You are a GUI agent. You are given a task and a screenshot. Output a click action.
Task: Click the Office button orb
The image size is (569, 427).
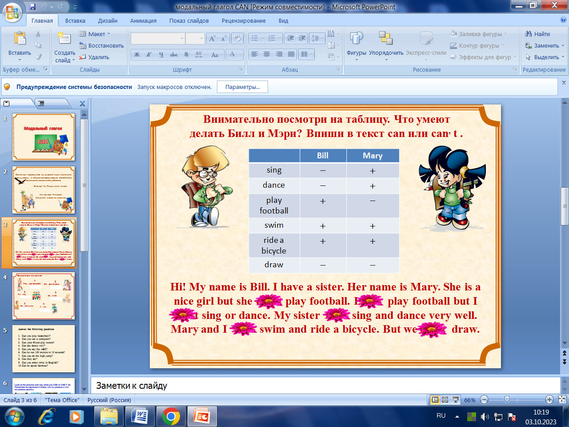point(12,12)
